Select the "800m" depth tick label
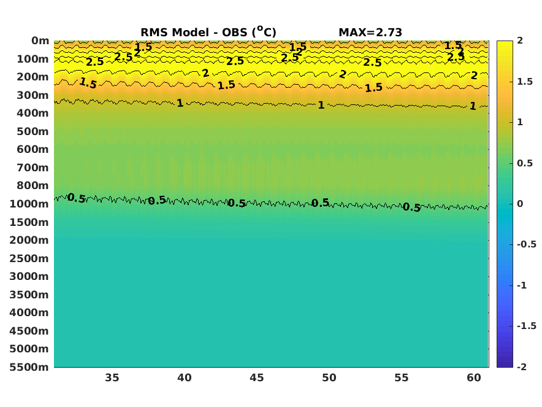 click(x=33, y=185)
